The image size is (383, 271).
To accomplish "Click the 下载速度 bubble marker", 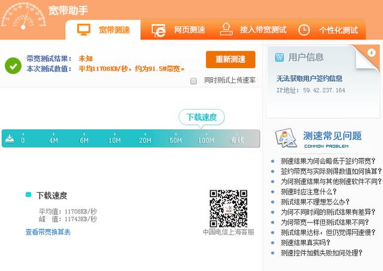I will (202, 117).
